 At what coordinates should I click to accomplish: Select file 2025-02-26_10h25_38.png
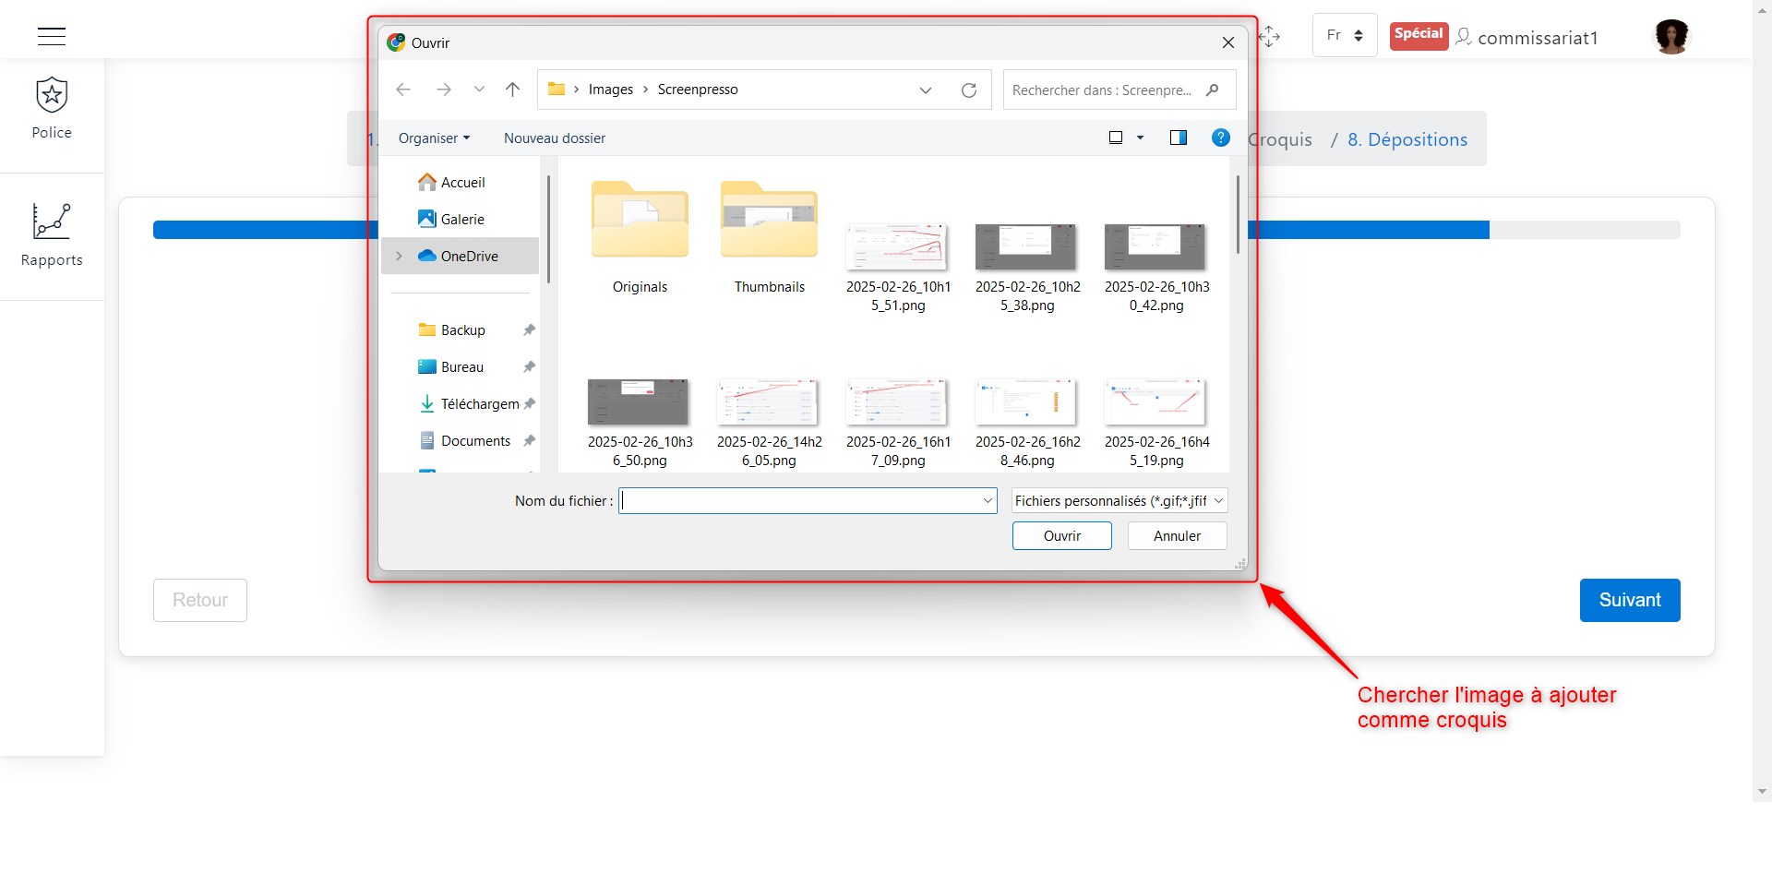point(1027,268)
